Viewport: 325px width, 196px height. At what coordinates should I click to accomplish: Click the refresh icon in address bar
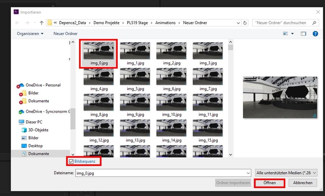click(245, 23)
